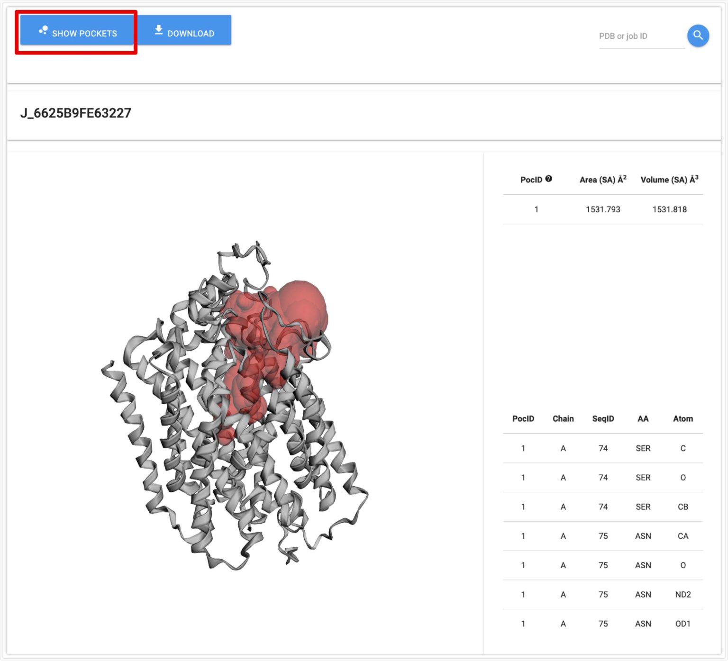Select the ASN 75 ND2 atom row
This screenshot has height=661, width=728.
click(x=602, y=594)
